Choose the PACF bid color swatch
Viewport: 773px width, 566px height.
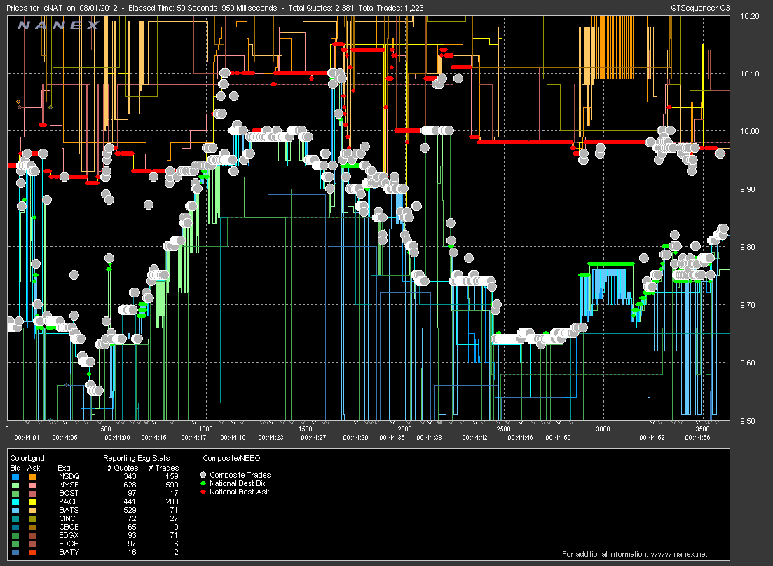click(15, 502)
